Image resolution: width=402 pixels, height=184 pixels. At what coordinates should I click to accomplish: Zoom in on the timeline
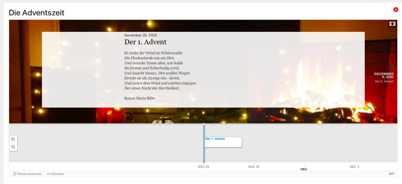[13, 139]
